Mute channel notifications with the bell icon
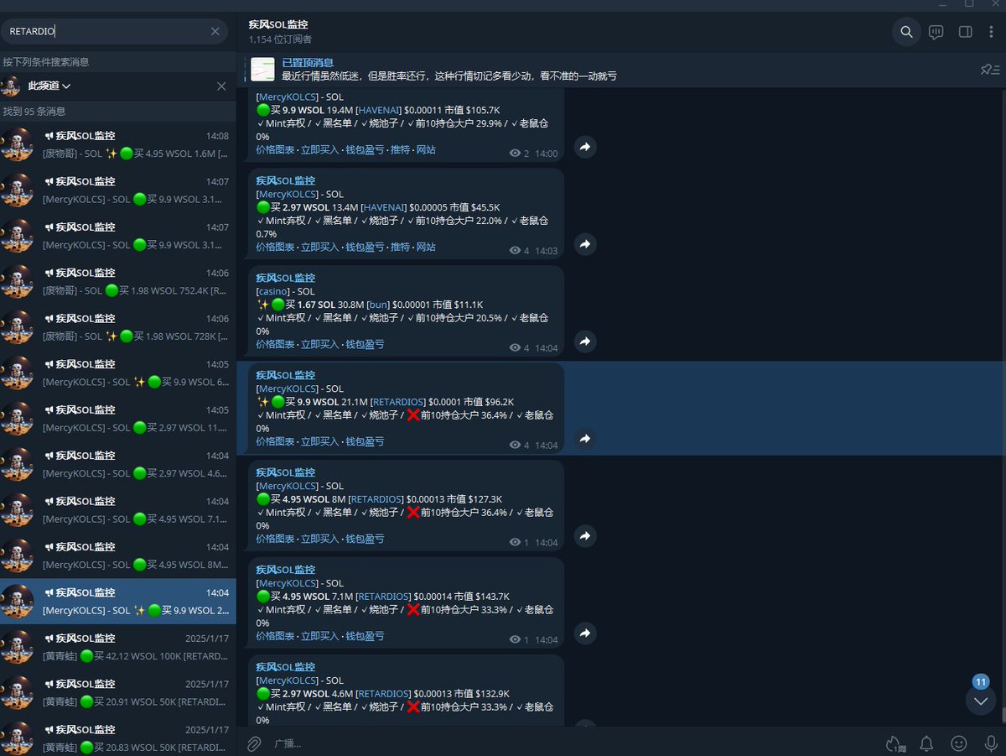 [x=926, y=743]
